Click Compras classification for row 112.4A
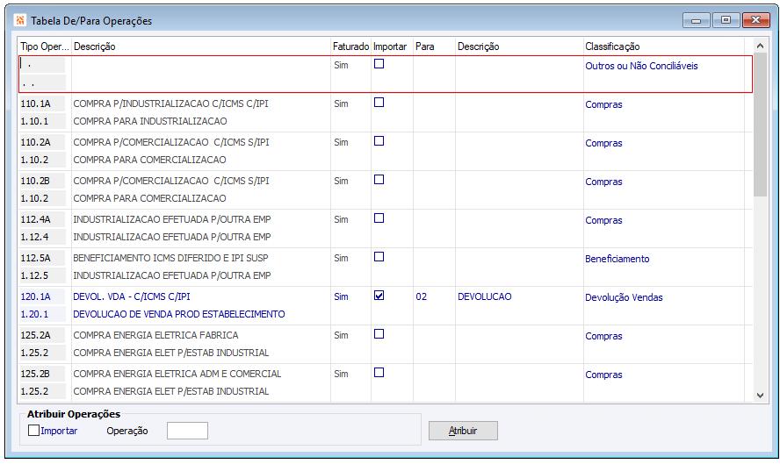The image size is (780, 464). 603,220
